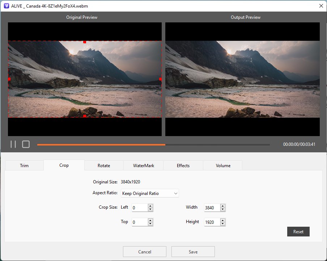Stop the video playback
The image size is (327, 261).
pos(25,144)
